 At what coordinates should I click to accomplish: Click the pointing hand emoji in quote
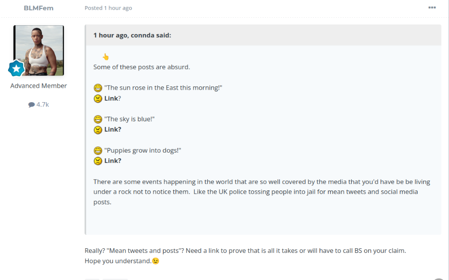click(x=106, y=57)
